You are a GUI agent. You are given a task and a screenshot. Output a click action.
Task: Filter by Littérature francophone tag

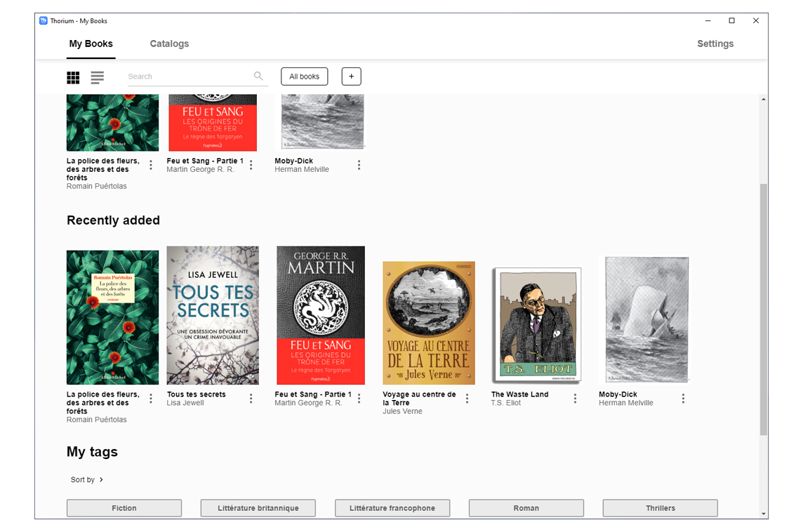click(x=392, y=508)
